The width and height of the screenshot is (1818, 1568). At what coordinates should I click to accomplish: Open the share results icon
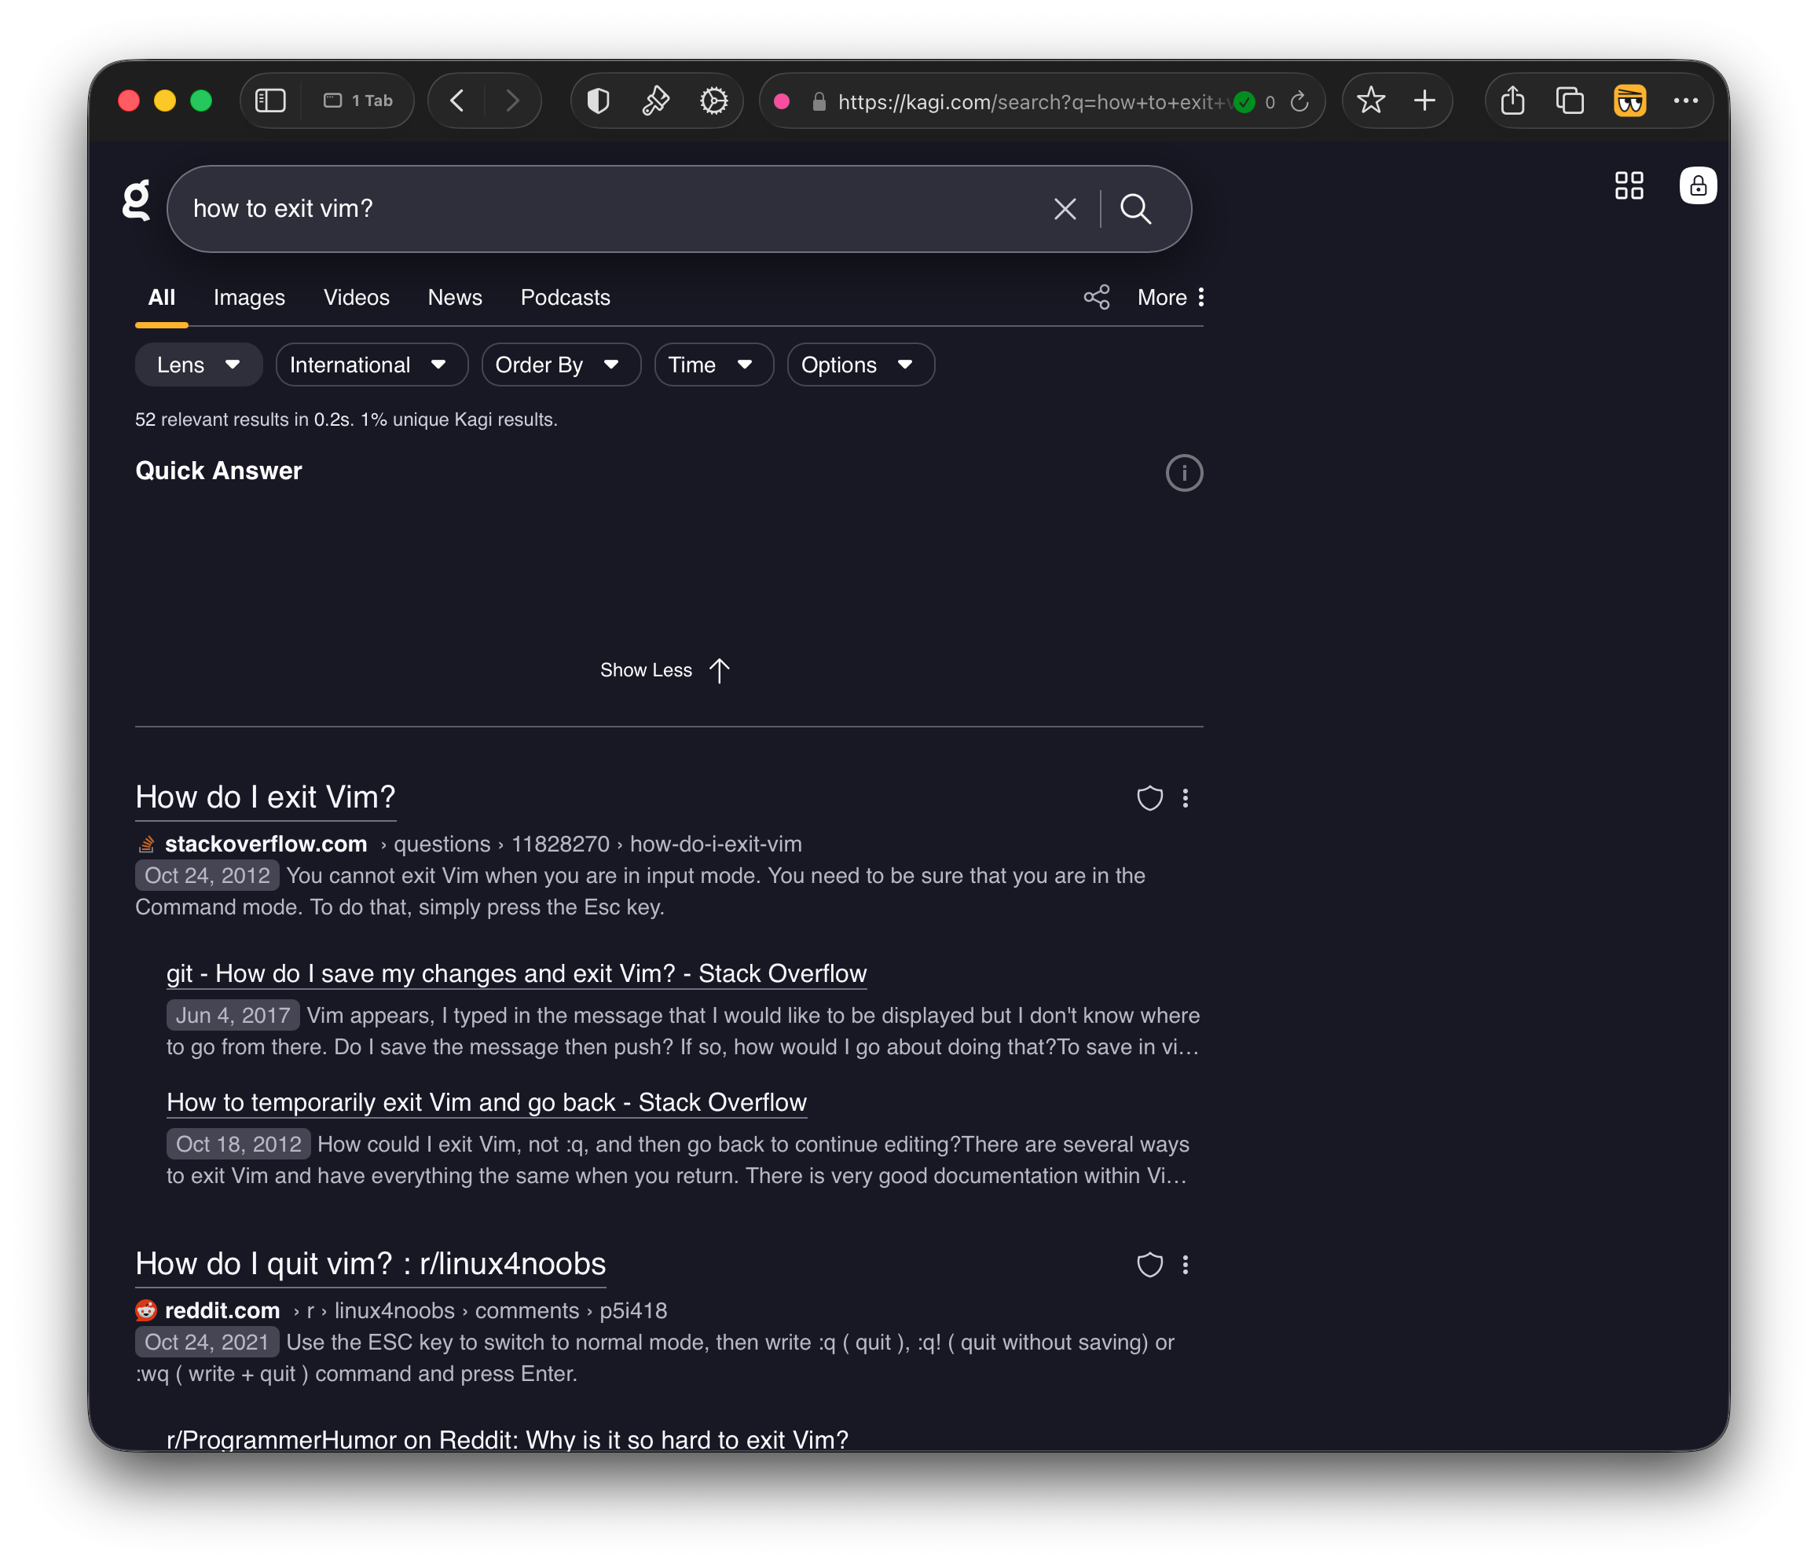click(x=1096, y=298)
